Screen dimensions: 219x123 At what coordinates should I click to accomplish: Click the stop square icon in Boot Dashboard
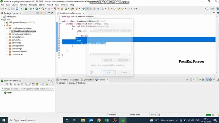pos(15,84)
